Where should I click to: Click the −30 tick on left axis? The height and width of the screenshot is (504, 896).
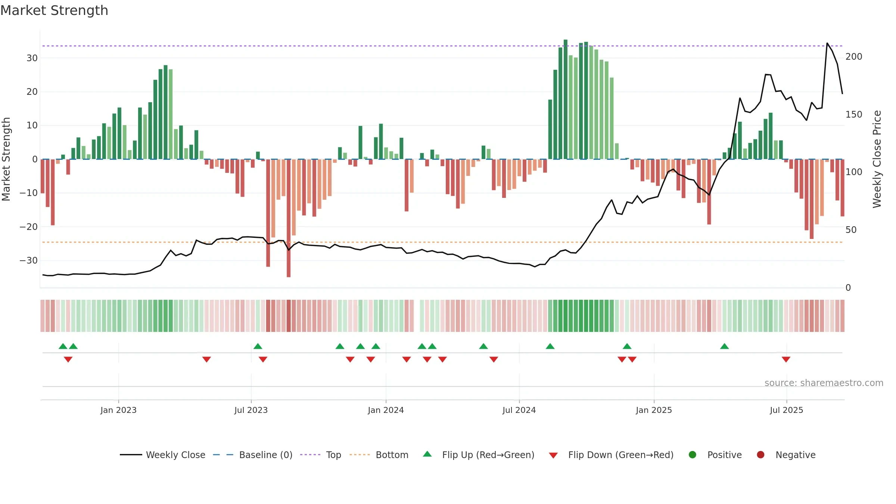(x=29, y=260)
